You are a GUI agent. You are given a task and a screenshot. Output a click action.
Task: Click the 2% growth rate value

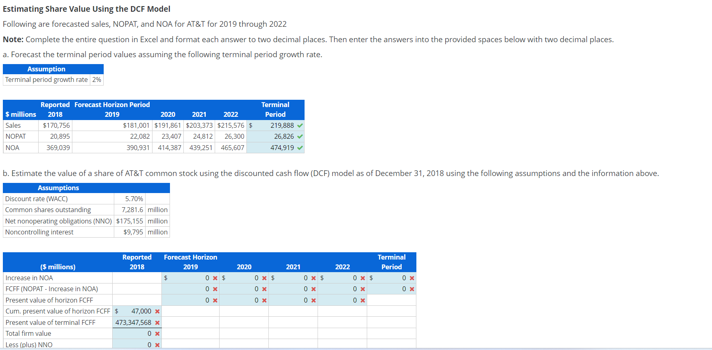97,79
